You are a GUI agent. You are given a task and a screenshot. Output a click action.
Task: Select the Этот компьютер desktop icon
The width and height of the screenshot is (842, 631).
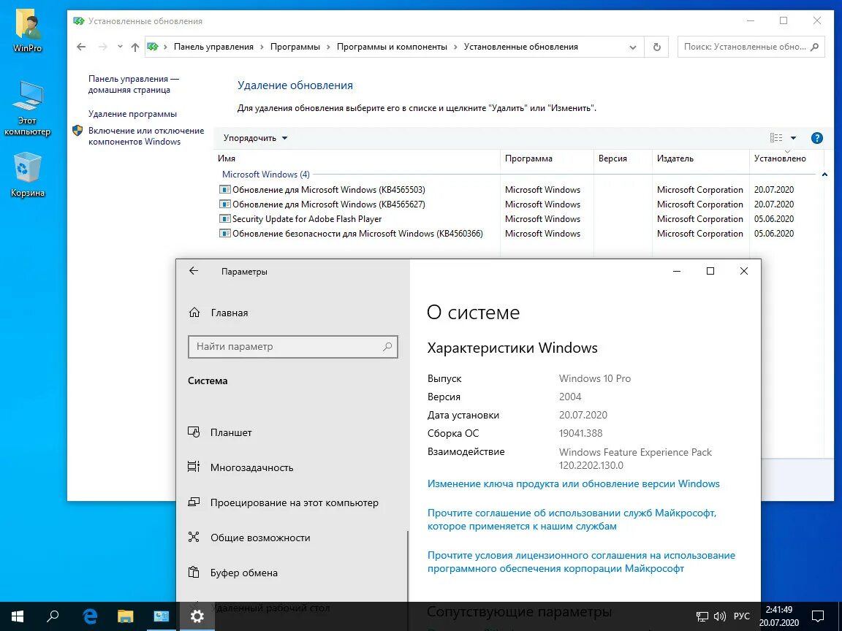pos(27,108)
